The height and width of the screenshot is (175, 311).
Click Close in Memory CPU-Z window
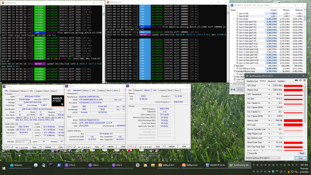tap(184, 146)
